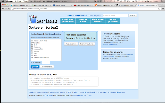This screenshot has height=103, width=165.
Task: Click the Bluetooth menu bar icon
Action: pos(114,1)
